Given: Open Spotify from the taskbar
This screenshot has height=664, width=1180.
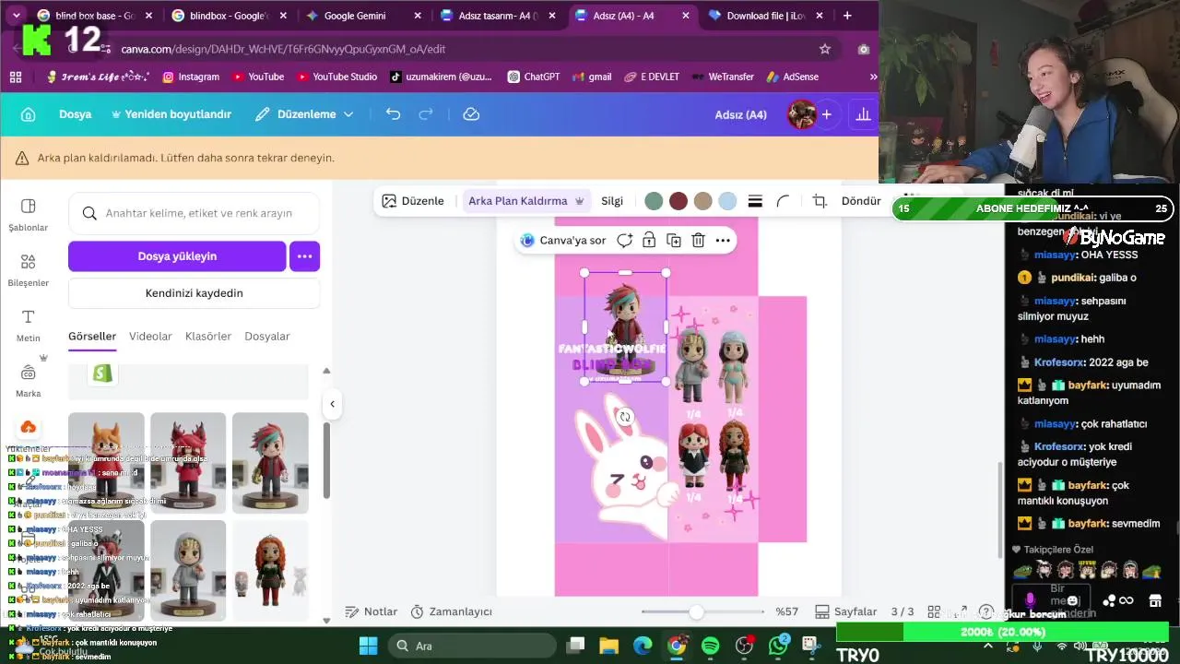Looking at the screenshot, I should (x=710, y=646).
